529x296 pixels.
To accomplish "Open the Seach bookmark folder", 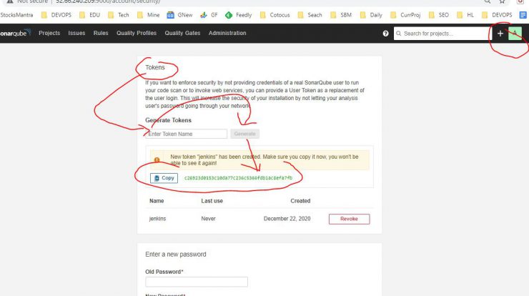I will [310, 15].
